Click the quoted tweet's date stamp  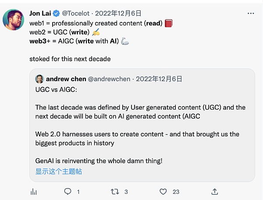click(x=159, y=79)
